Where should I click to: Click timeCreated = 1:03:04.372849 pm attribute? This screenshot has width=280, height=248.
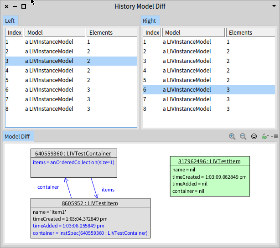coord(70,219)
